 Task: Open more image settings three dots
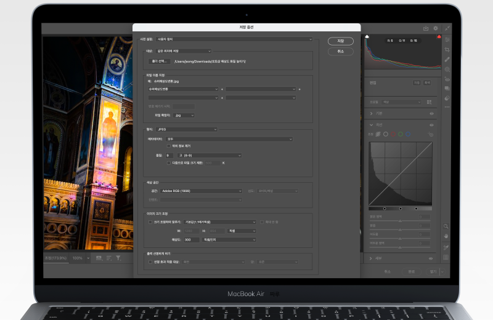447,107
